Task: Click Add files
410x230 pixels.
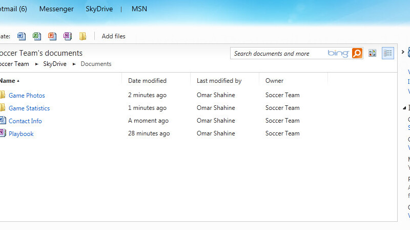Action: 113,36
